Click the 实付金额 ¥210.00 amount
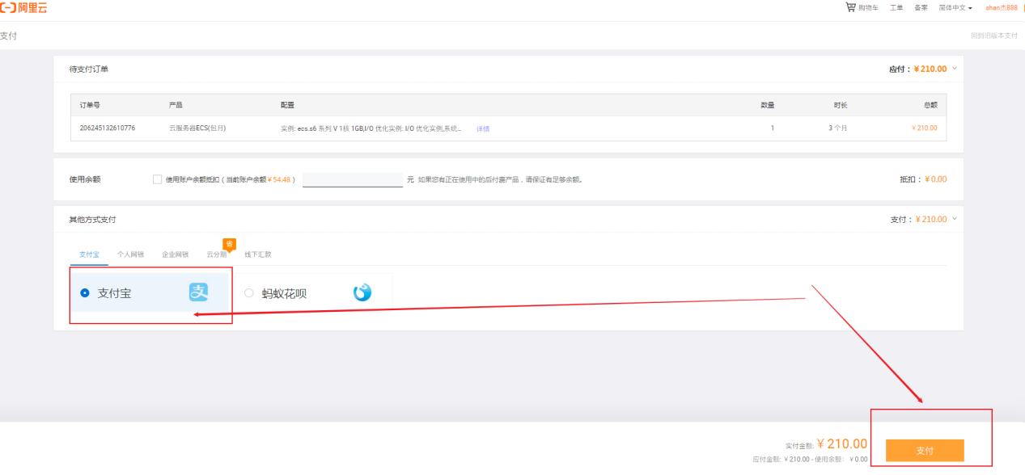 point(842,443)
